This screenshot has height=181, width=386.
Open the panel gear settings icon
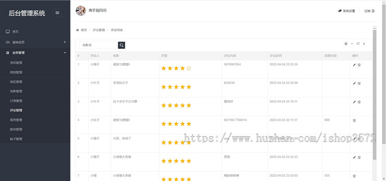346,44
